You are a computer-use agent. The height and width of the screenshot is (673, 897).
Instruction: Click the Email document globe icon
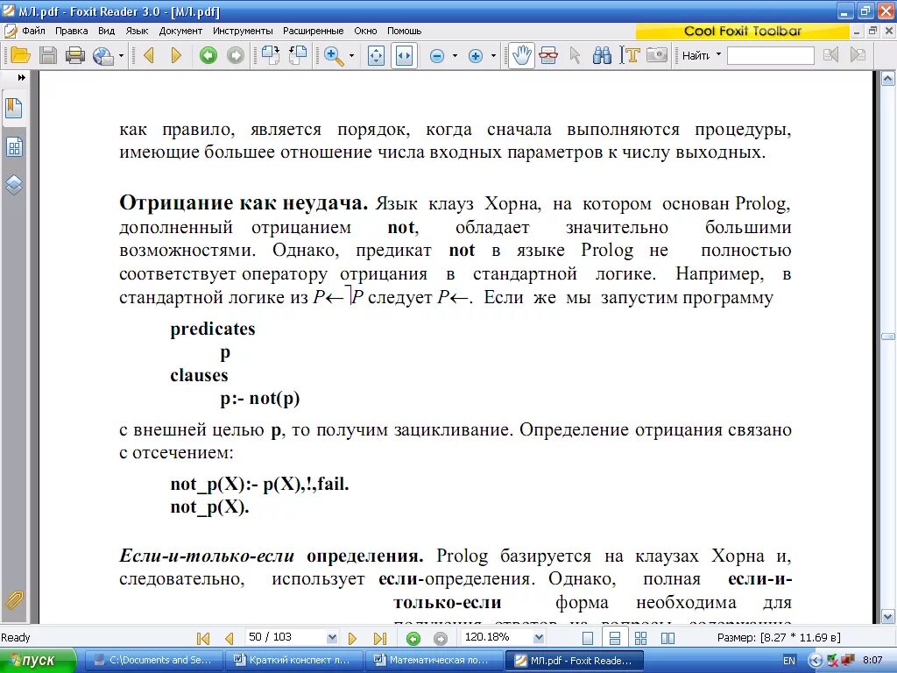point(103,55)
